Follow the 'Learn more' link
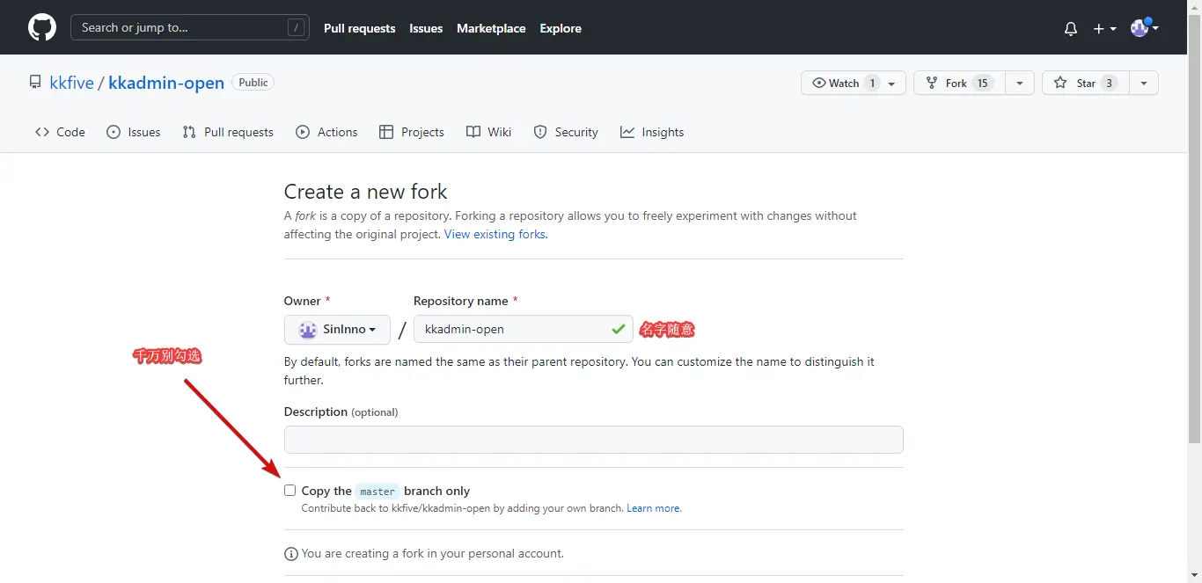The height and width of the screenshot is (583, 1202). click(x=654, y=508)
